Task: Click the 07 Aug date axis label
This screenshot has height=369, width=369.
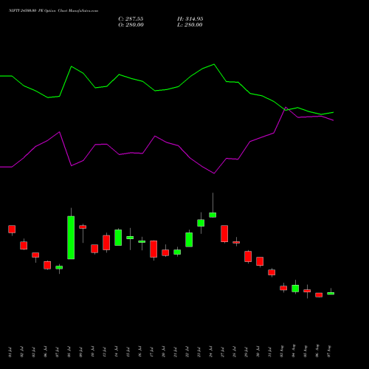Action: pyautogui.click(x=329, y=351)
